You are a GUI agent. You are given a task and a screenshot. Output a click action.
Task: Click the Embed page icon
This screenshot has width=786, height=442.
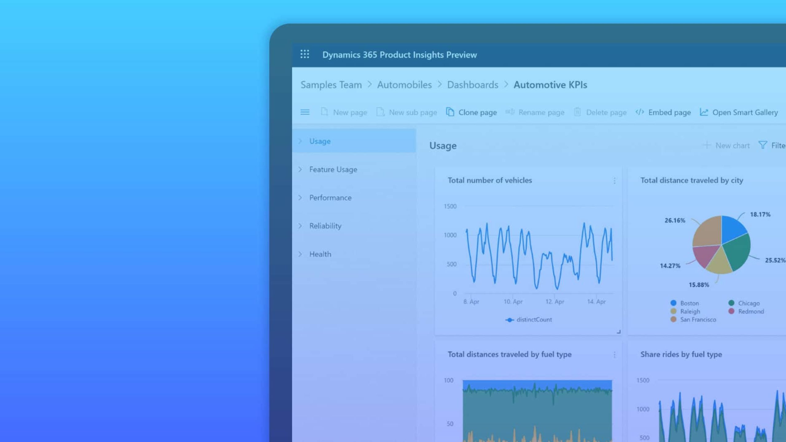click(639, 112)
